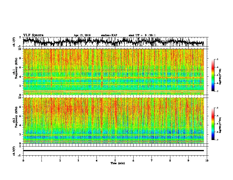
Task: Click time axis tick label "0"
Action: point(23,160)
